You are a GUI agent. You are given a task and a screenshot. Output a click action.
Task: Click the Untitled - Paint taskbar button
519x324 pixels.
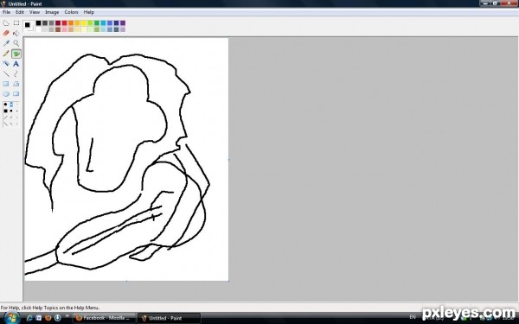(x=169, y=318)
